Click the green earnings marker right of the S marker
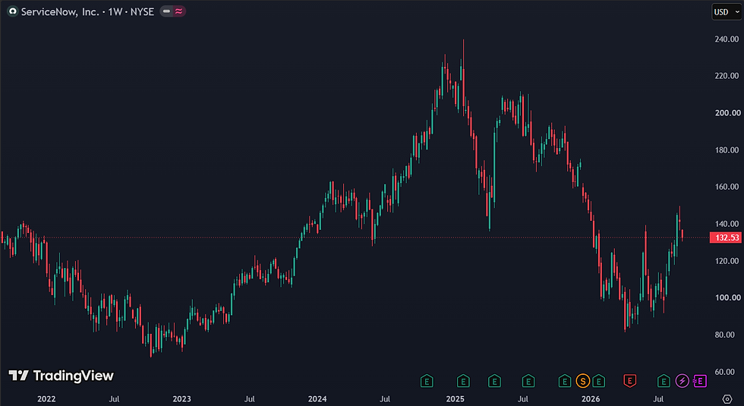 pyautogui.click(x=598, y=380)
